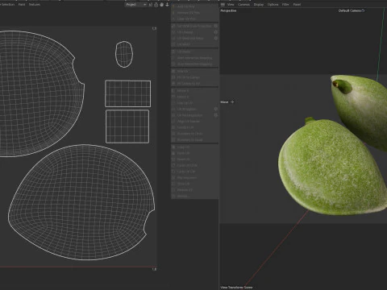Click the anchor-shaped icon beside Project dropdown
The width and height of the screenshot is (387, 290).
pos(167,5)
